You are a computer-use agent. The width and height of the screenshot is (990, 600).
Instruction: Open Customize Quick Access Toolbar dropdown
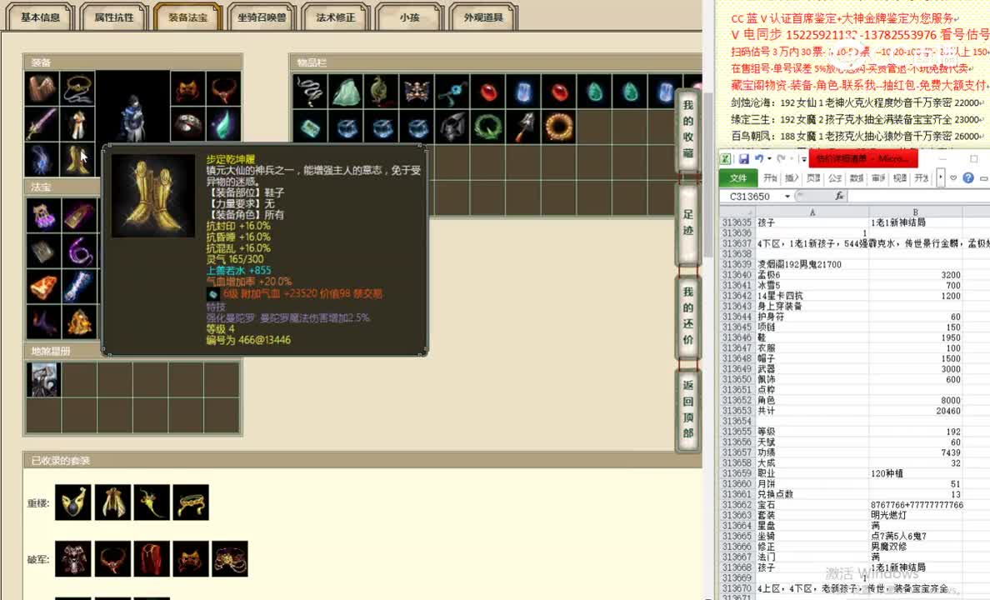coord(803,159)
